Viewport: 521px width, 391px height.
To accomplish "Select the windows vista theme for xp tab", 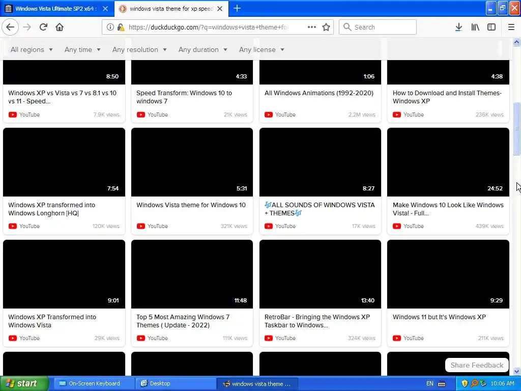I will point(171,9).
